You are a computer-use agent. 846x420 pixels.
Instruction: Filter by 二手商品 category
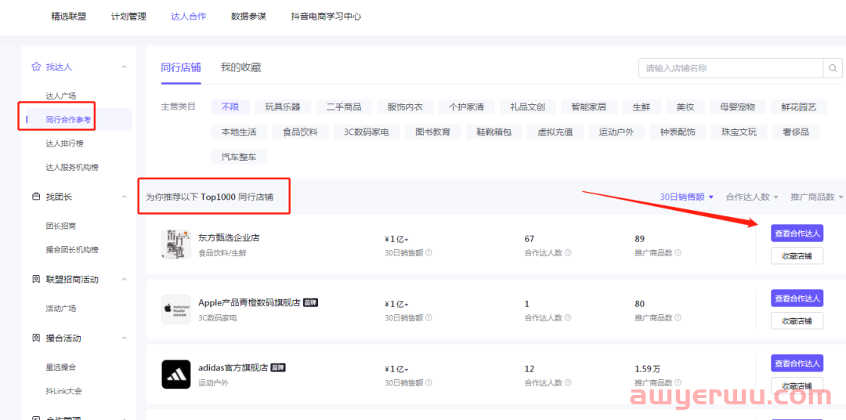[344, 107]
